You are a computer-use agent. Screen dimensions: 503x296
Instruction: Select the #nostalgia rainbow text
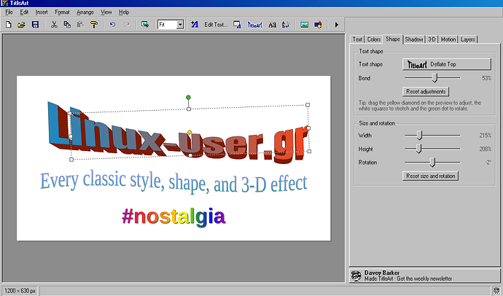click(x=174, y=217)
